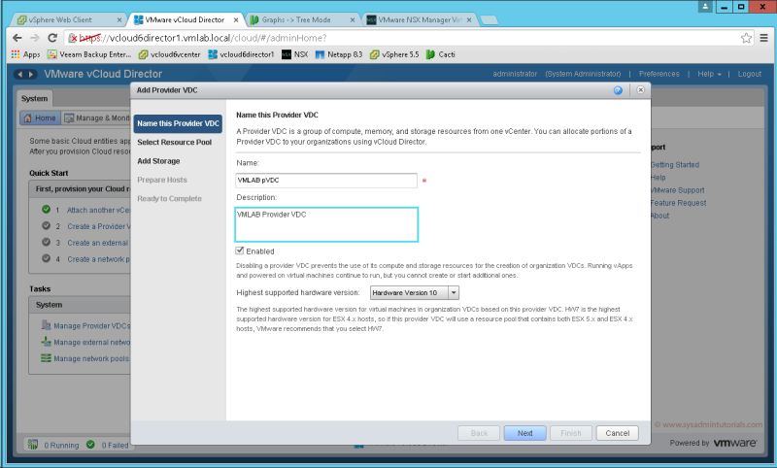This screenshot has width=777, height=468.
Task: Click vCloud Director header forward arrow
Action: point(31,75)
